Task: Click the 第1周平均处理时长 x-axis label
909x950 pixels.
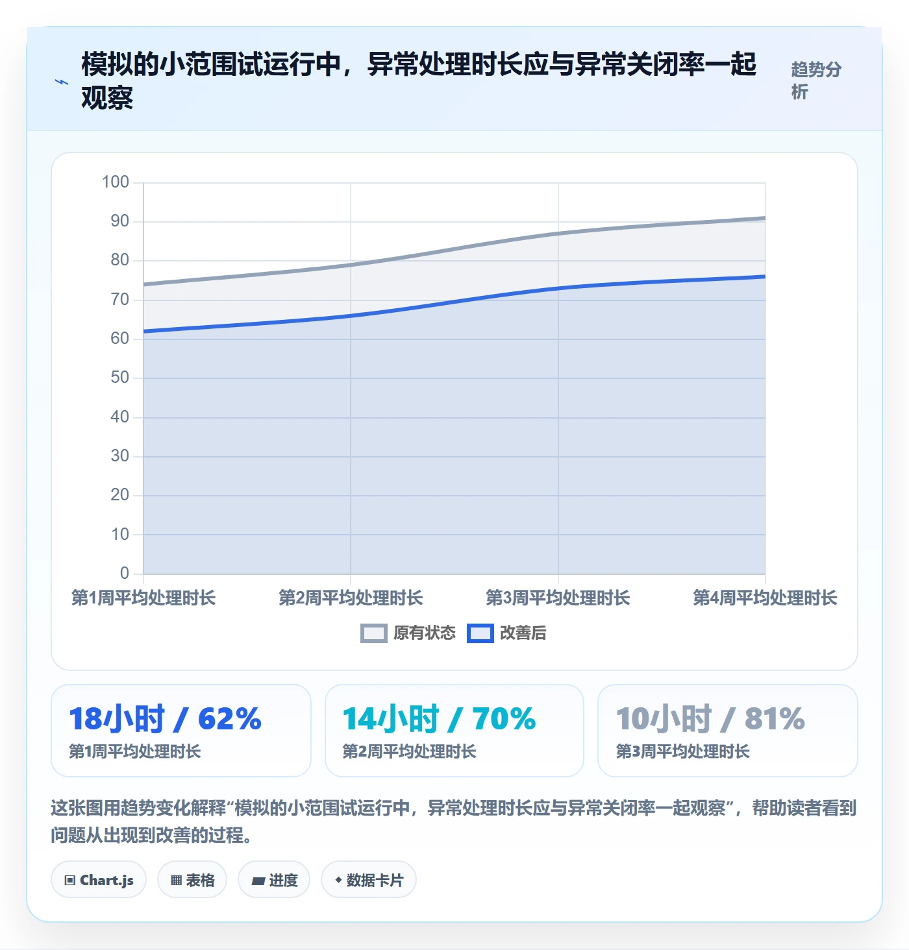Action: click(x=143, y=598)
